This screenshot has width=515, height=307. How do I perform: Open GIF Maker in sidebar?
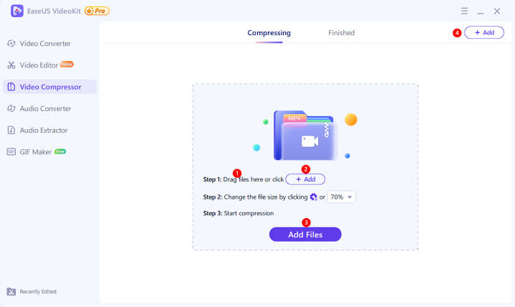(x=50, y=152)
